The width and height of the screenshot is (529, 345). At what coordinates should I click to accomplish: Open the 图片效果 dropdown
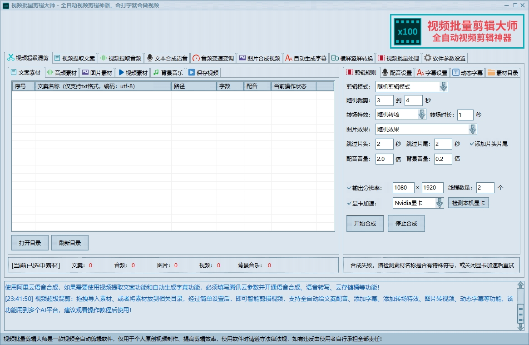(472, 129)
